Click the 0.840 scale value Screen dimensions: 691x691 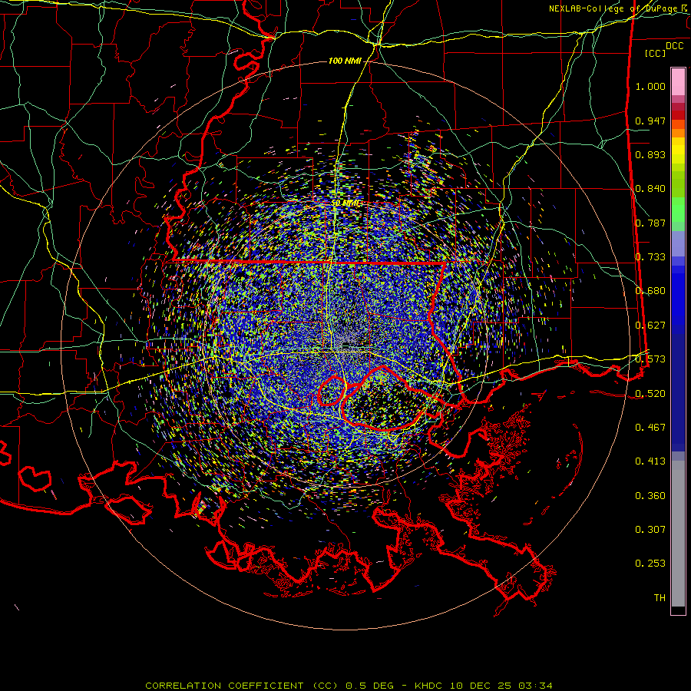[650, 189]
